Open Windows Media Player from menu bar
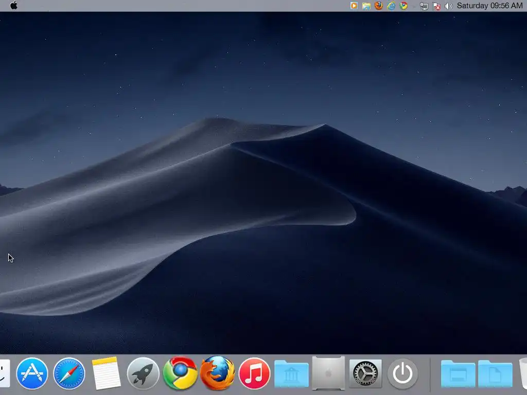 pos(354,6)
